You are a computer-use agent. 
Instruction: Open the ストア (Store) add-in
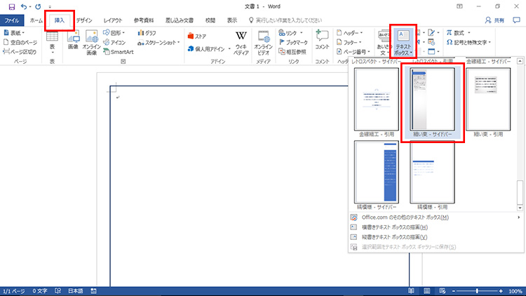197,36
